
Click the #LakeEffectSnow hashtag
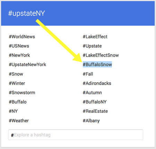point(101,55)
